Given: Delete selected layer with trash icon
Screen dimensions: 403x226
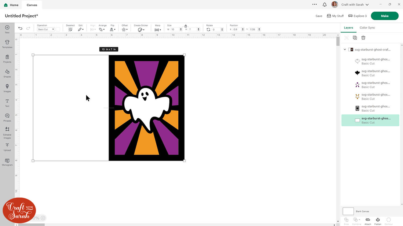Looking at the screenshot, I should pyautogui.click(x=363, y=38).
